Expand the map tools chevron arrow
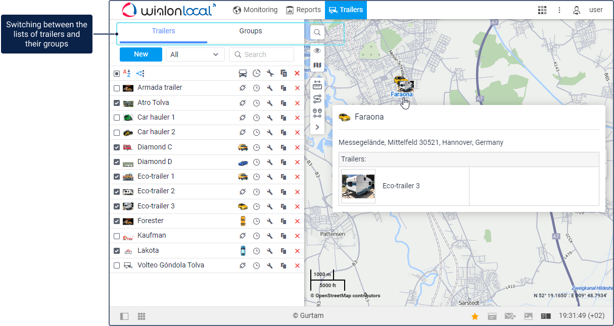This screenshot has height=326, width=614. (x=317, y=127)
